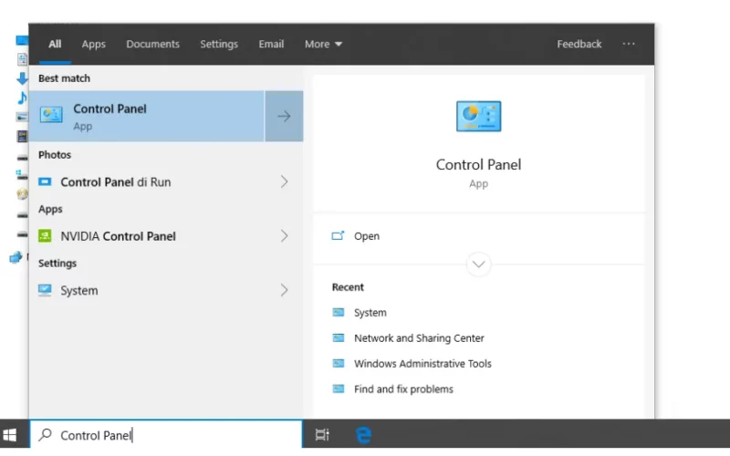Click the round expand actions chevron below Open
Viewport: 730px width, 456px height.
478,264
